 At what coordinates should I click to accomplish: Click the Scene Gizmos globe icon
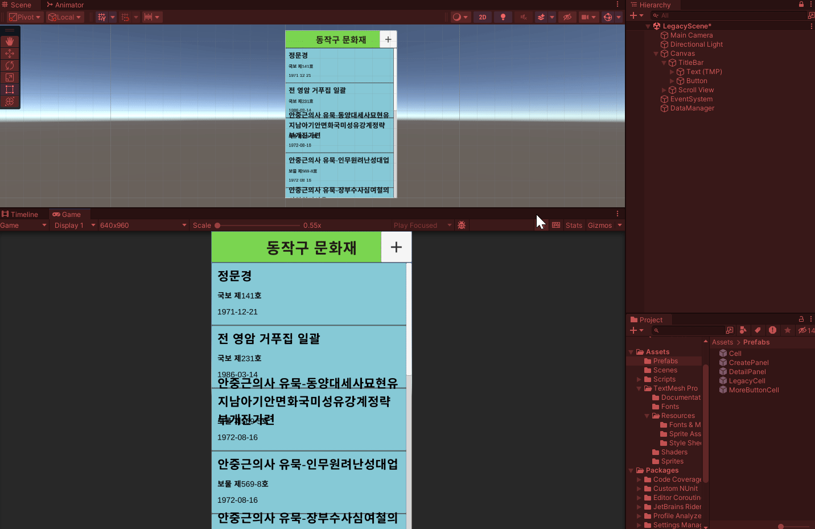608,17
